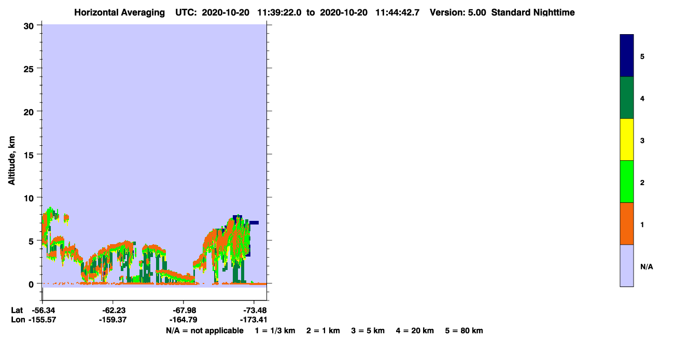Click the dark blue colorbar segment labeled 5
Screen dimensions: 674x345
(627, 56)
